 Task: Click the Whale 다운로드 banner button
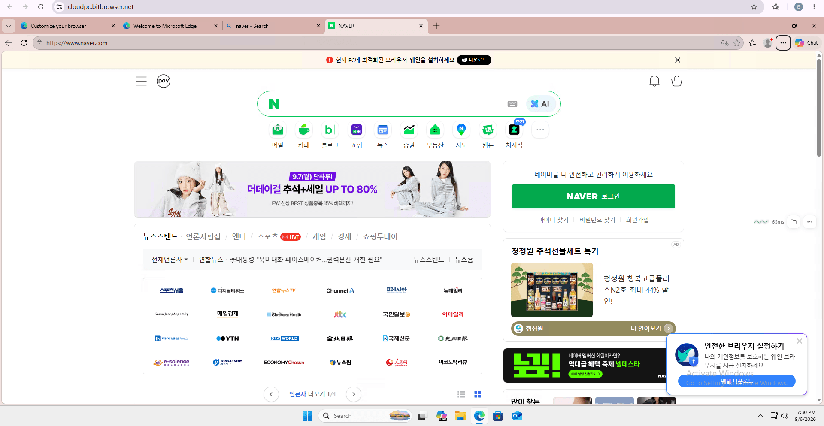[x=474, y=60]
